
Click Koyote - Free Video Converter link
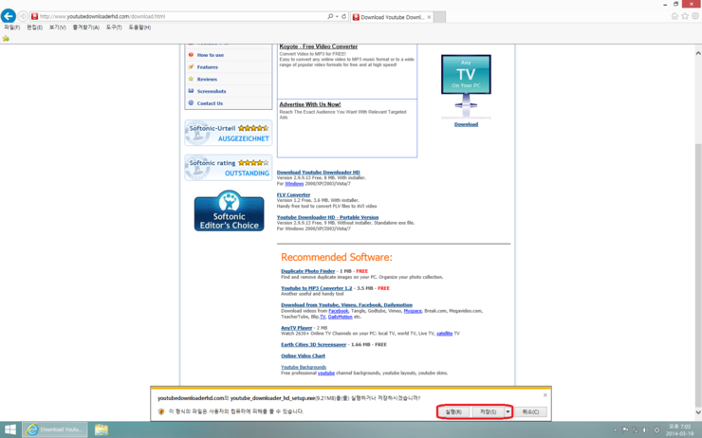point(319,46)
